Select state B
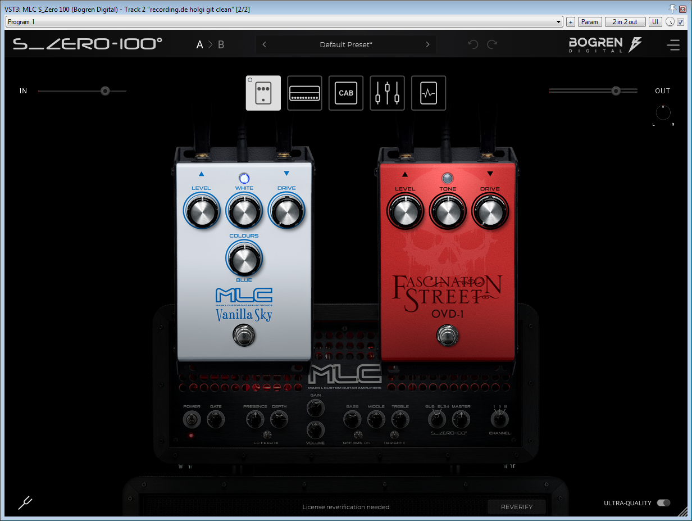The width and height of the screenshot is (692, 521). pos(221,44)
